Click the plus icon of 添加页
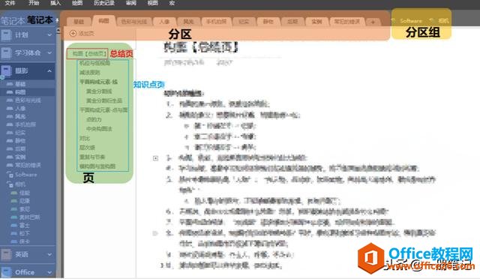 (x=73, y=33)
